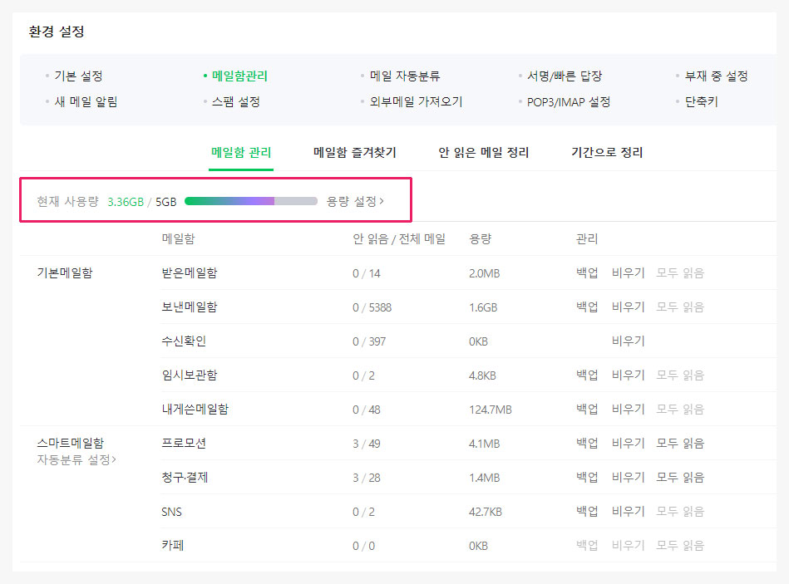The image size is (789, 584).
Task: Empty the 수신확인 mailbox
Action: point(628,341)
